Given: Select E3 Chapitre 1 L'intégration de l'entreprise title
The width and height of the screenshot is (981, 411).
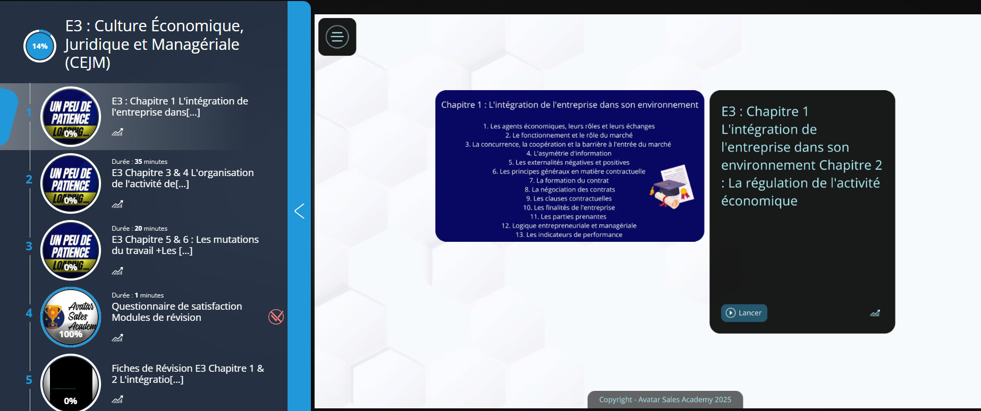Looking at the screenshot, I should 180,107.
